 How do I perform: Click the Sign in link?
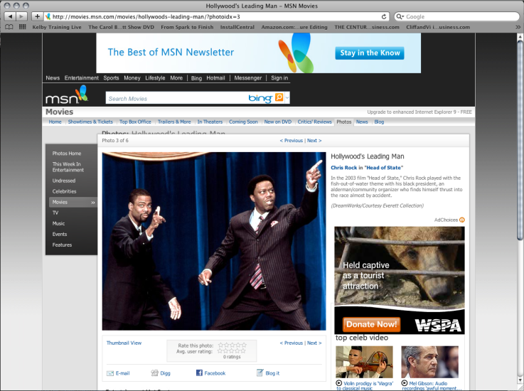pyautogui.click(x=279, y=78)
